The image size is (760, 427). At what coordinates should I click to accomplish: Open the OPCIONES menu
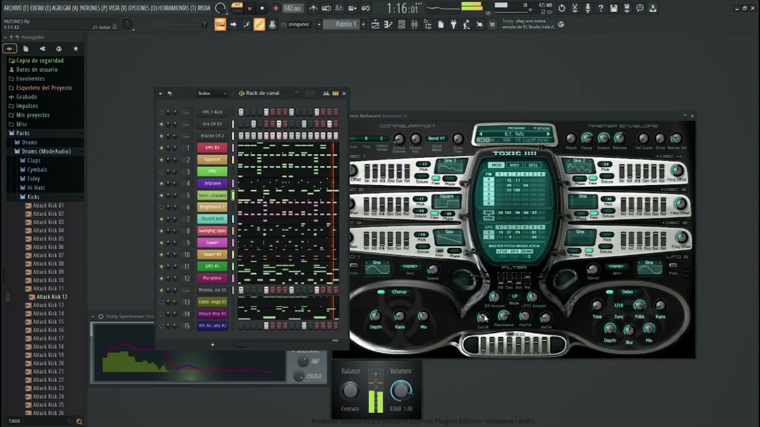[142, 8]
